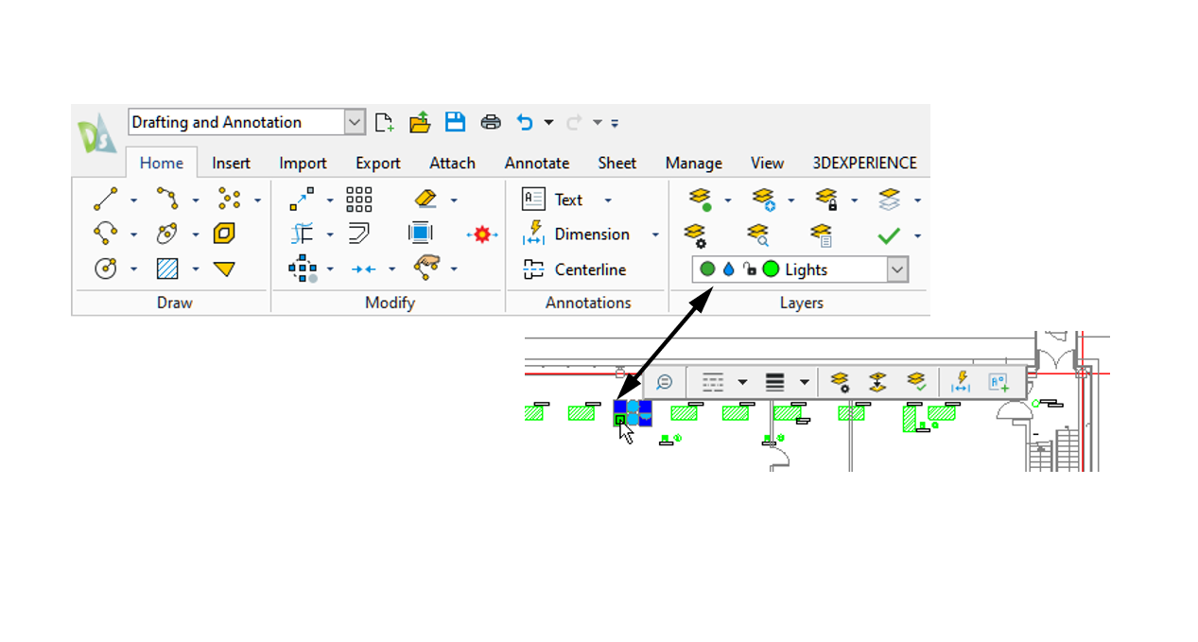Image resolution: width=1198 pixels, height=642 pixels.
Task: Open the Layers Manager icon with gear
Action: coord(696,234)
